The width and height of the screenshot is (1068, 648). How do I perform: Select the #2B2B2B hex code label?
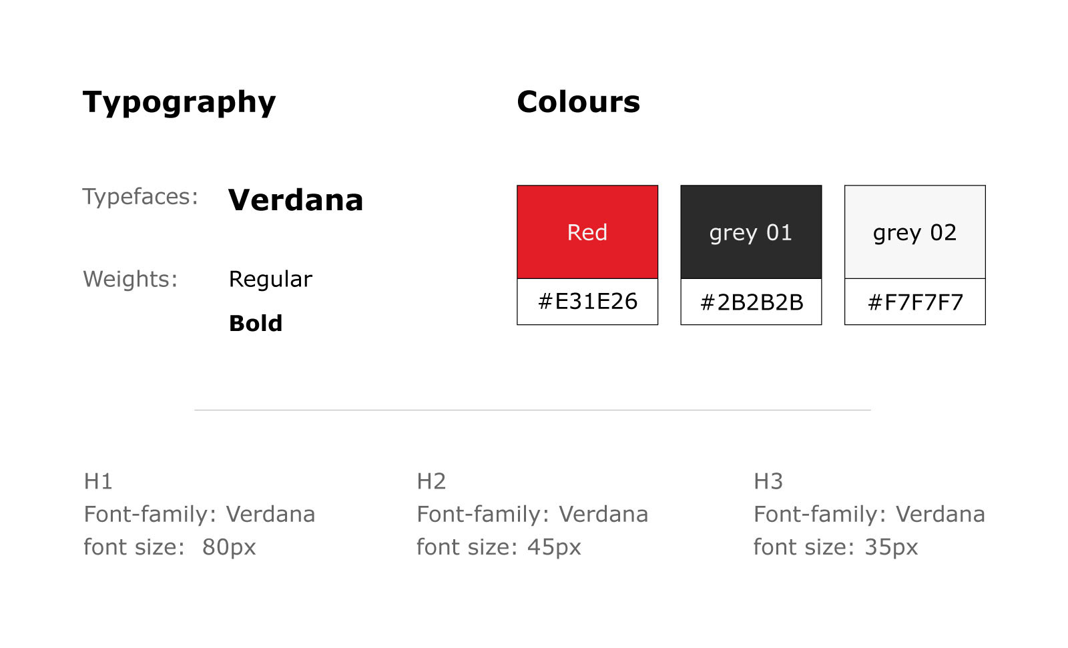751,302
